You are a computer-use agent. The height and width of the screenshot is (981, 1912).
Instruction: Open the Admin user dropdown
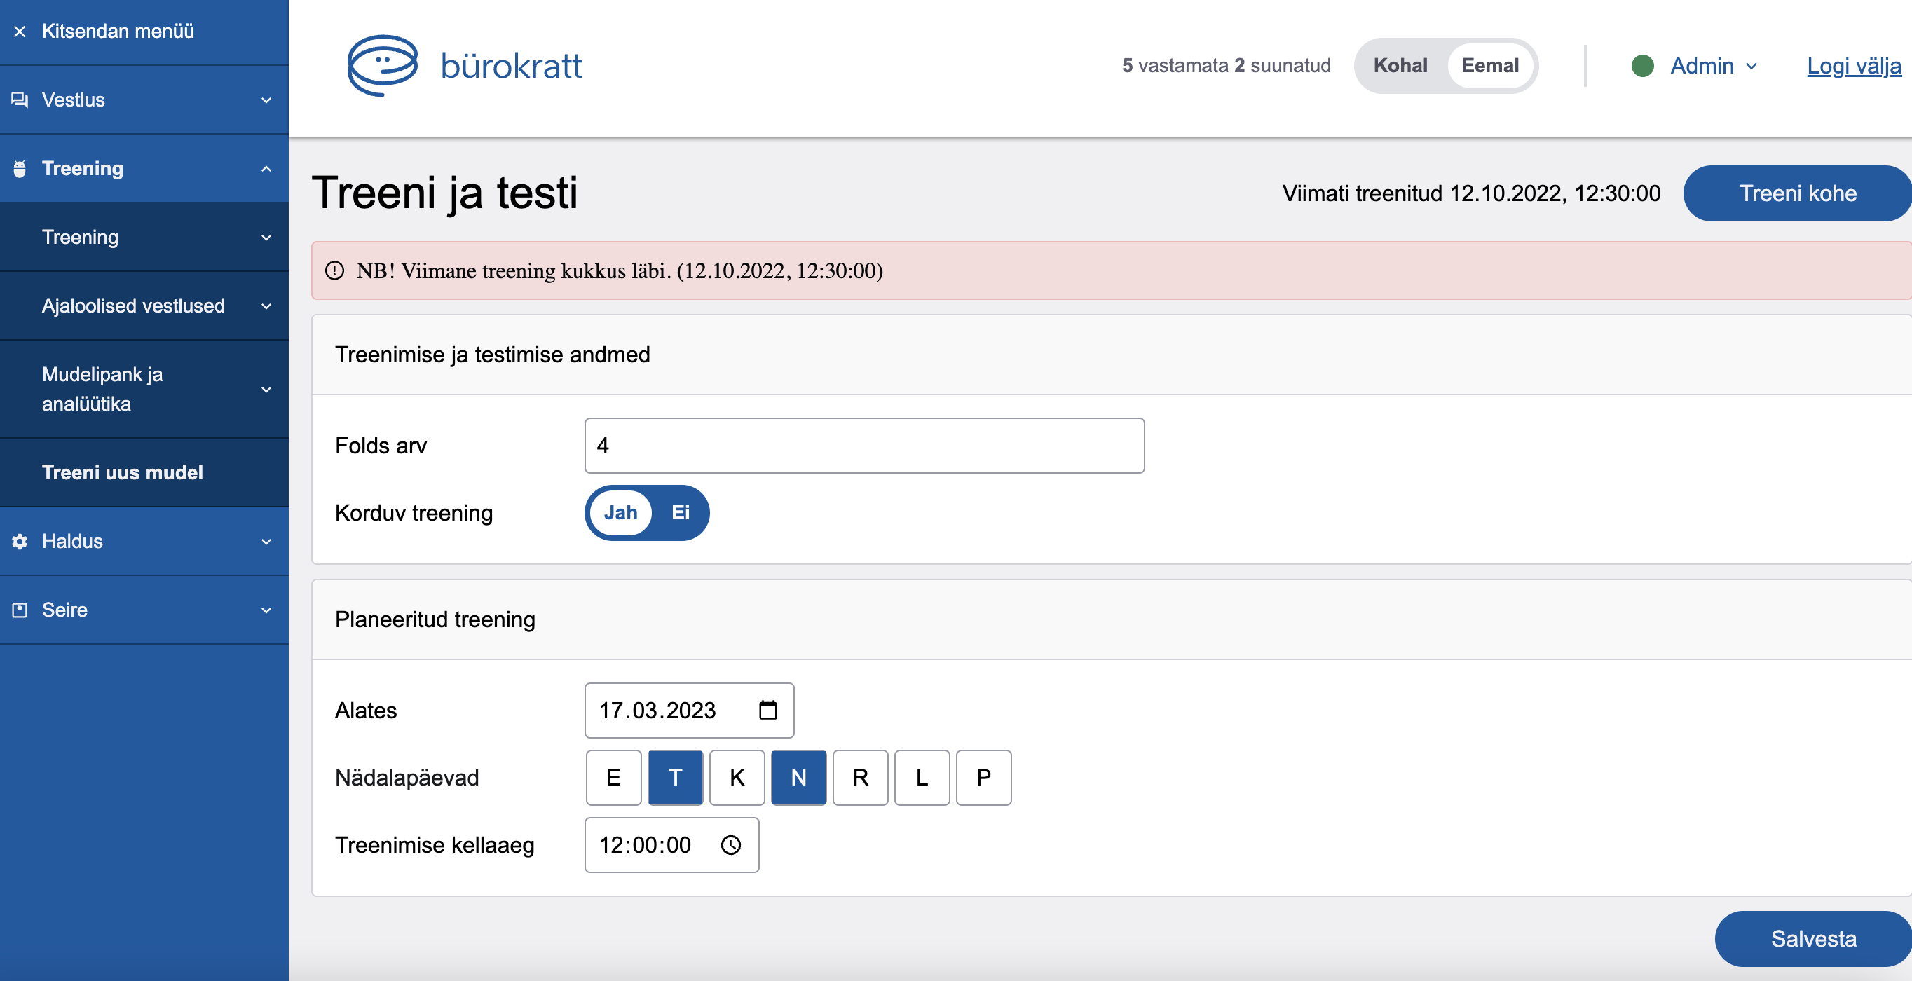1713,65
